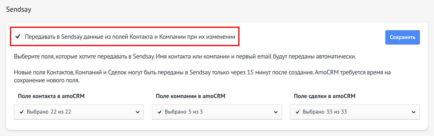Click the 'Выбрано 33 из 33' text

[325, 112]
